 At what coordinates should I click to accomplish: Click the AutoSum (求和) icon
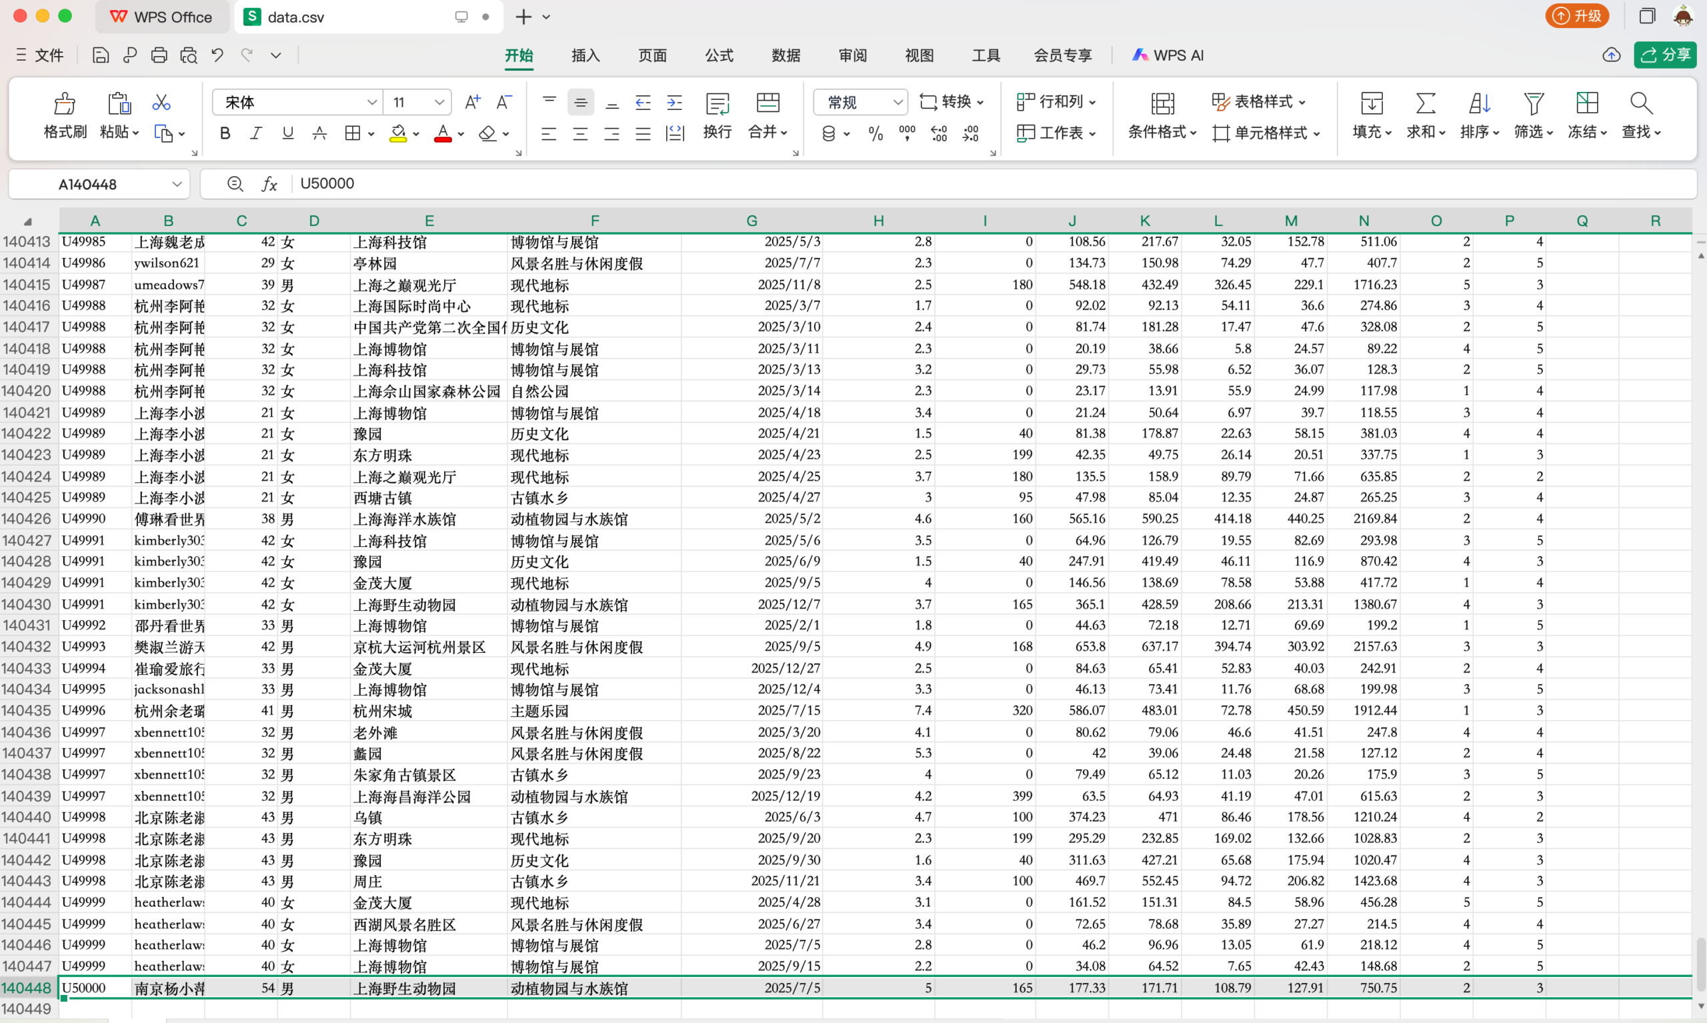click(1426, 115)
